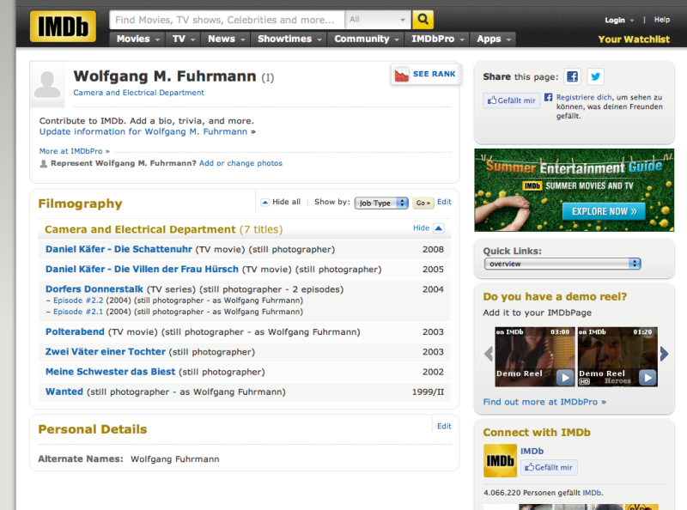The height and width of the screenshot is (510, 687).
Task: Click the Go button in Filmography
Action: (423, 203)
